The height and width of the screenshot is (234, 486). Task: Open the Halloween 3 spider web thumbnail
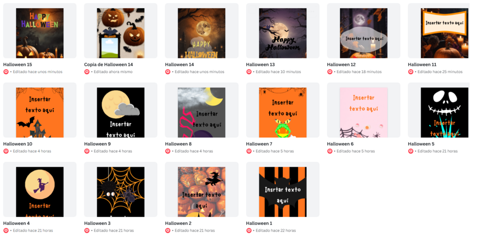[x=120, y=192]
